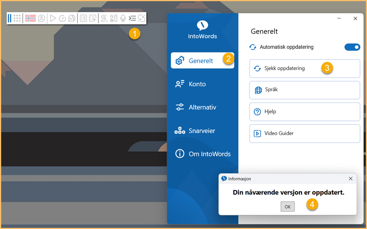Open the magnifier and ruler icon

[113, 18]
